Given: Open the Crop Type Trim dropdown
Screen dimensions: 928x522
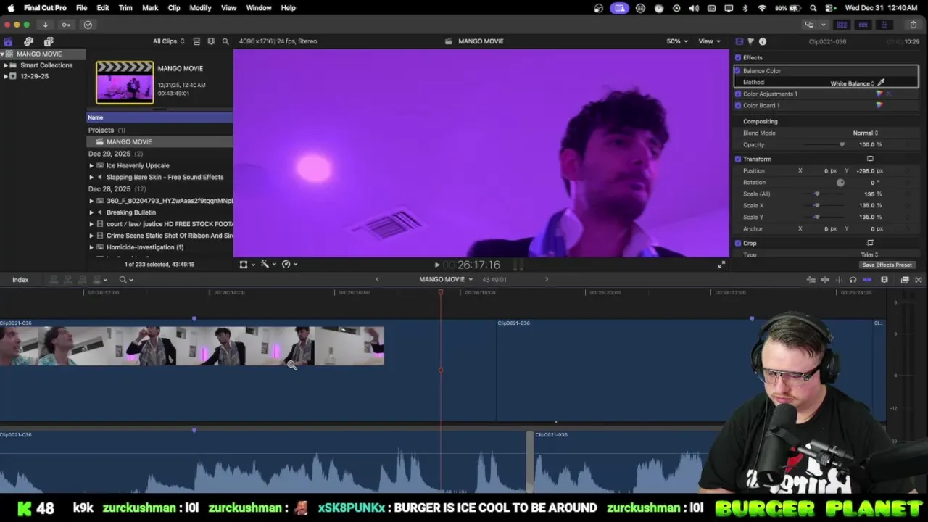Looking at the screenshot, I should click(x=869, y=254).
